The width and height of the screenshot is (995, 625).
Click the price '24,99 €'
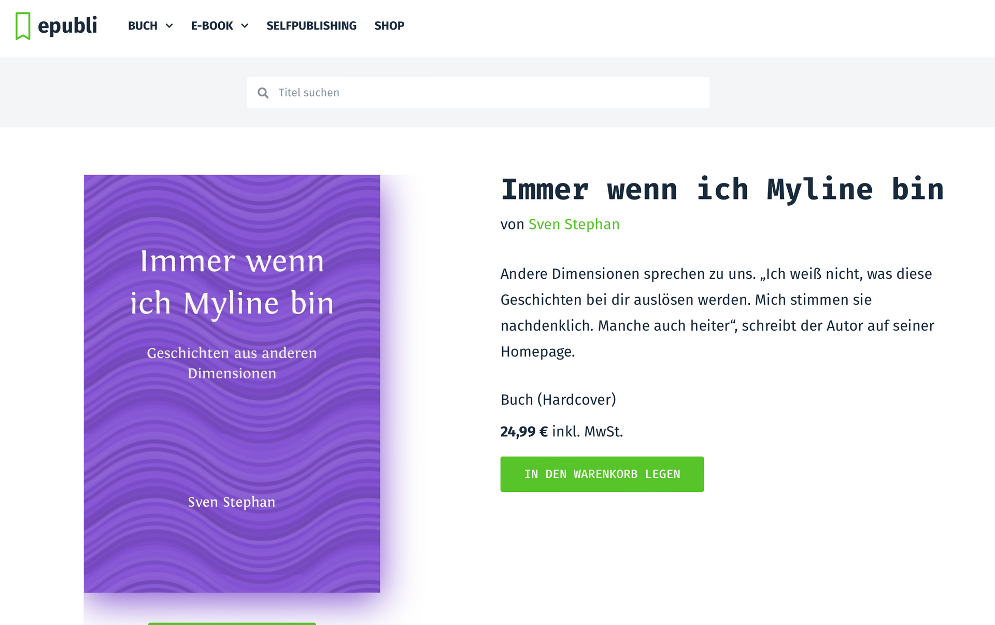[524, 432]
